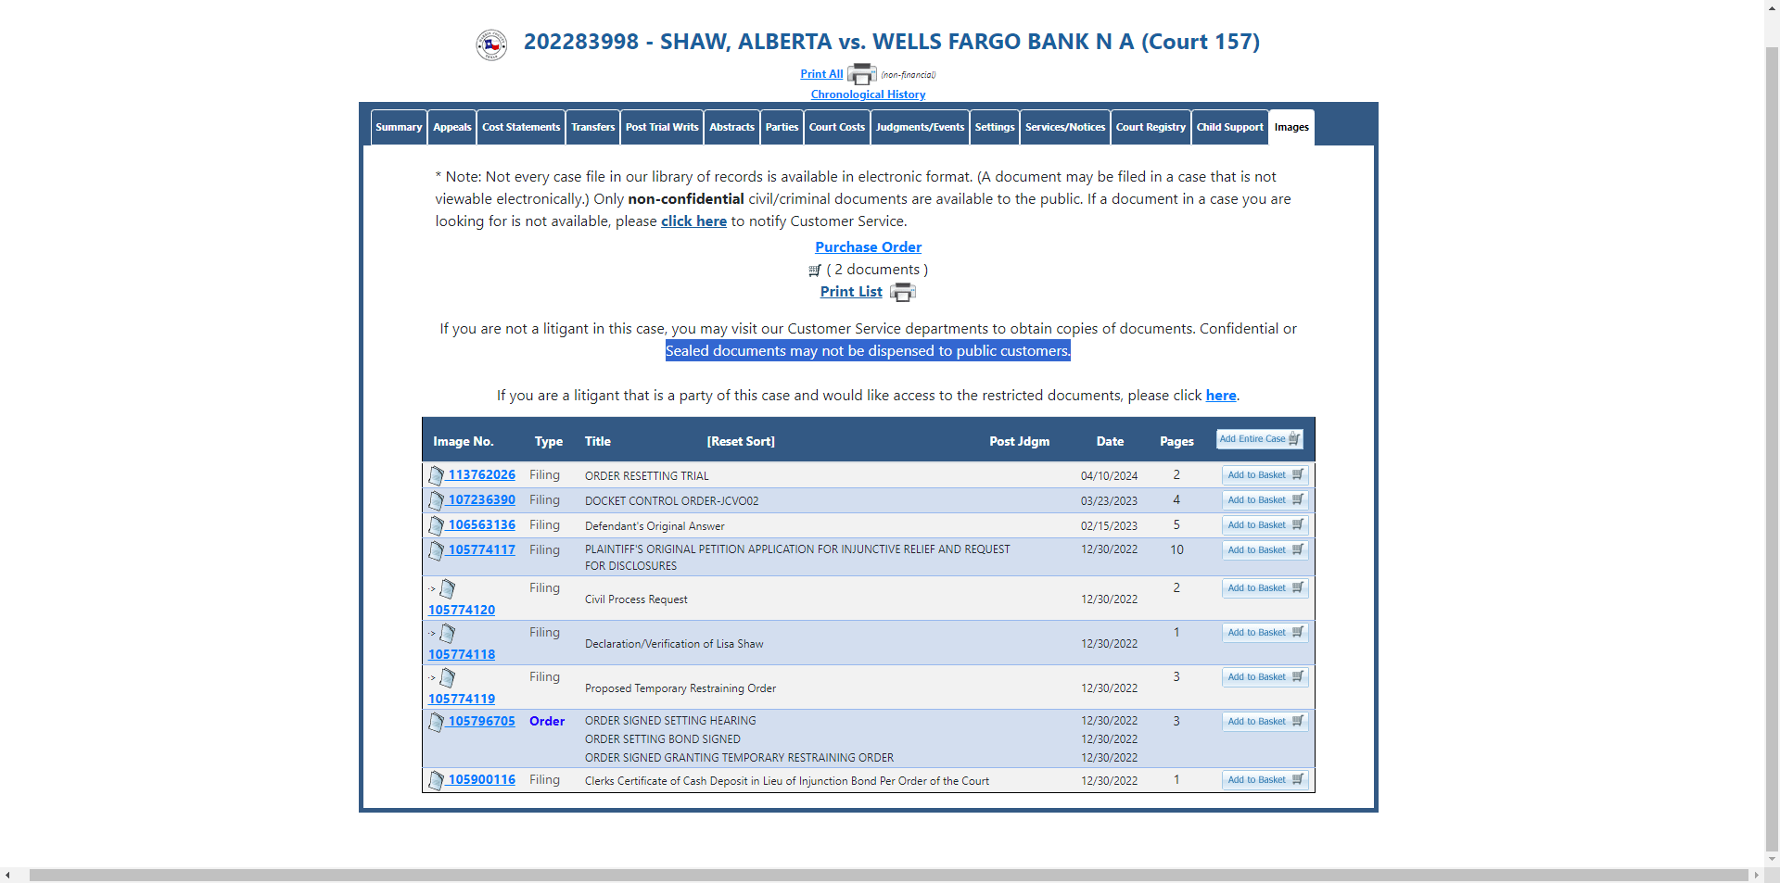Open image number 105796705 link
The width and height of the screenshot is (1780, 883).
tap(481, 721)
